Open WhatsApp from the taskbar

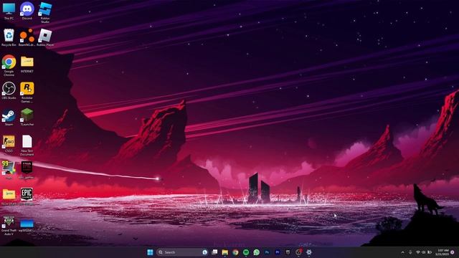pyautogui.click(x=257, y=252)
